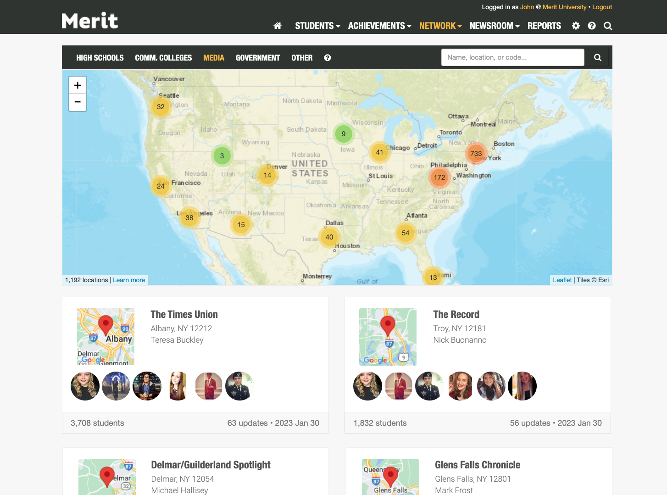Switch to the High Schools tab

point(100,58)
